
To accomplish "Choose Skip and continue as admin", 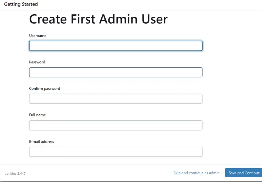I will coord(196,173).
